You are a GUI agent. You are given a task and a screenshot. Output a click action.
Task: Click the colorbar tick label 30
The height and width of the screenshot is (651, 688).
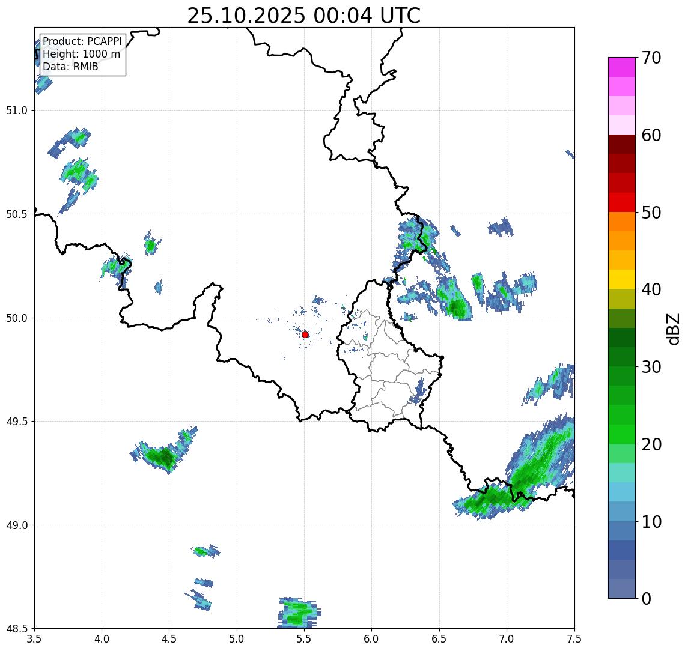tap(651, 367)
